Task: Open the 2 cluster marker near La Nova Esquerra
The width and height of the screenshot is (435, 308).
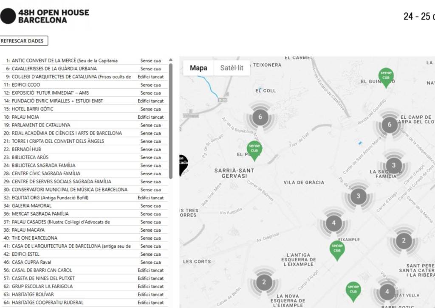Action: tap(264, 282)
